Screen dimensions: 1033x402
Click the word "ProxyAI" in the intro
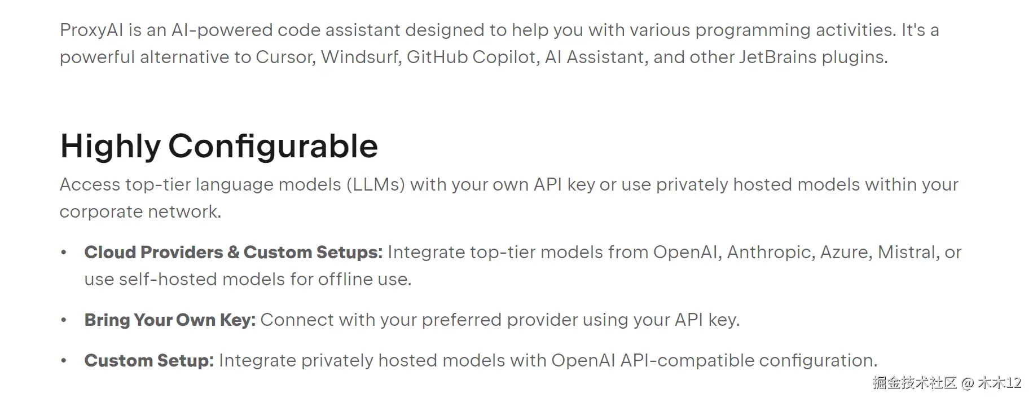tap(91, 30)
